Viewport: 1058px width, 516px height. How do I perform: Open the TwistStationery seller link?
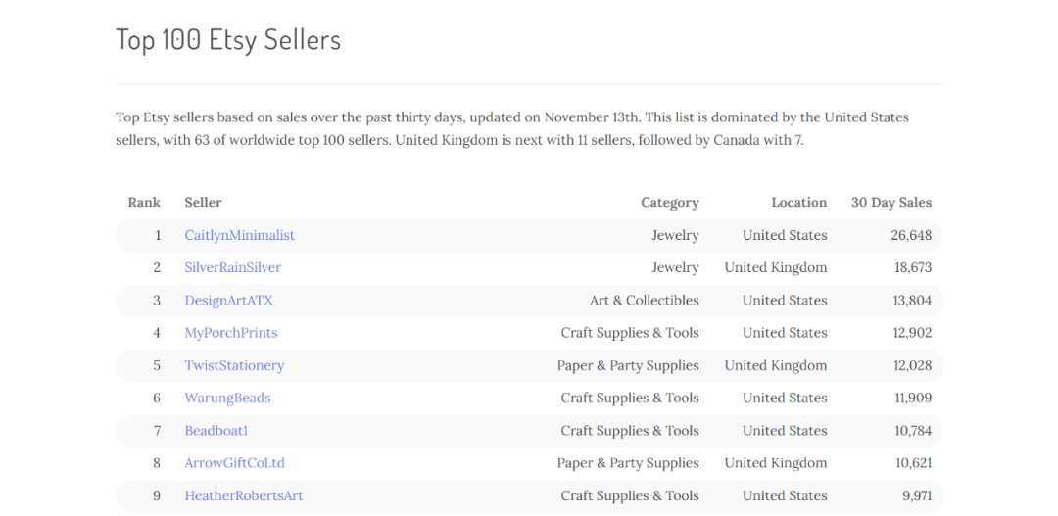(234, 365)
